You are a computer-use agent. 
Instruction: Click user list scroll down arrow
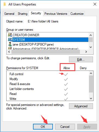91,47
